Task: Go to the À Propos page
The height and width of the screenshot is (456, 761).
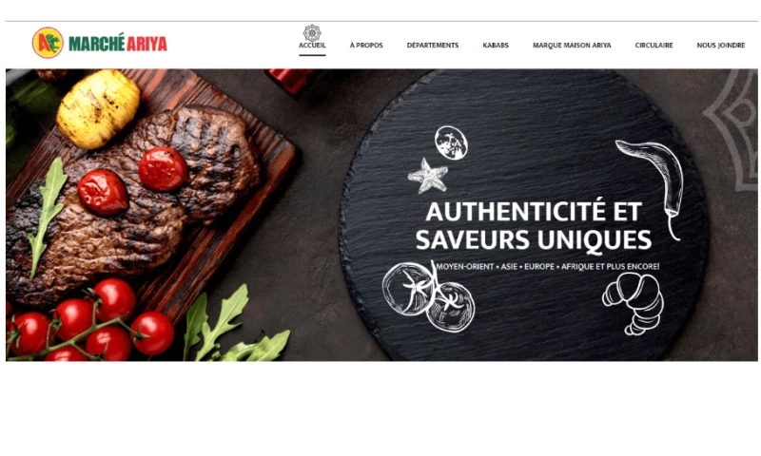Action: coord(366,45)
